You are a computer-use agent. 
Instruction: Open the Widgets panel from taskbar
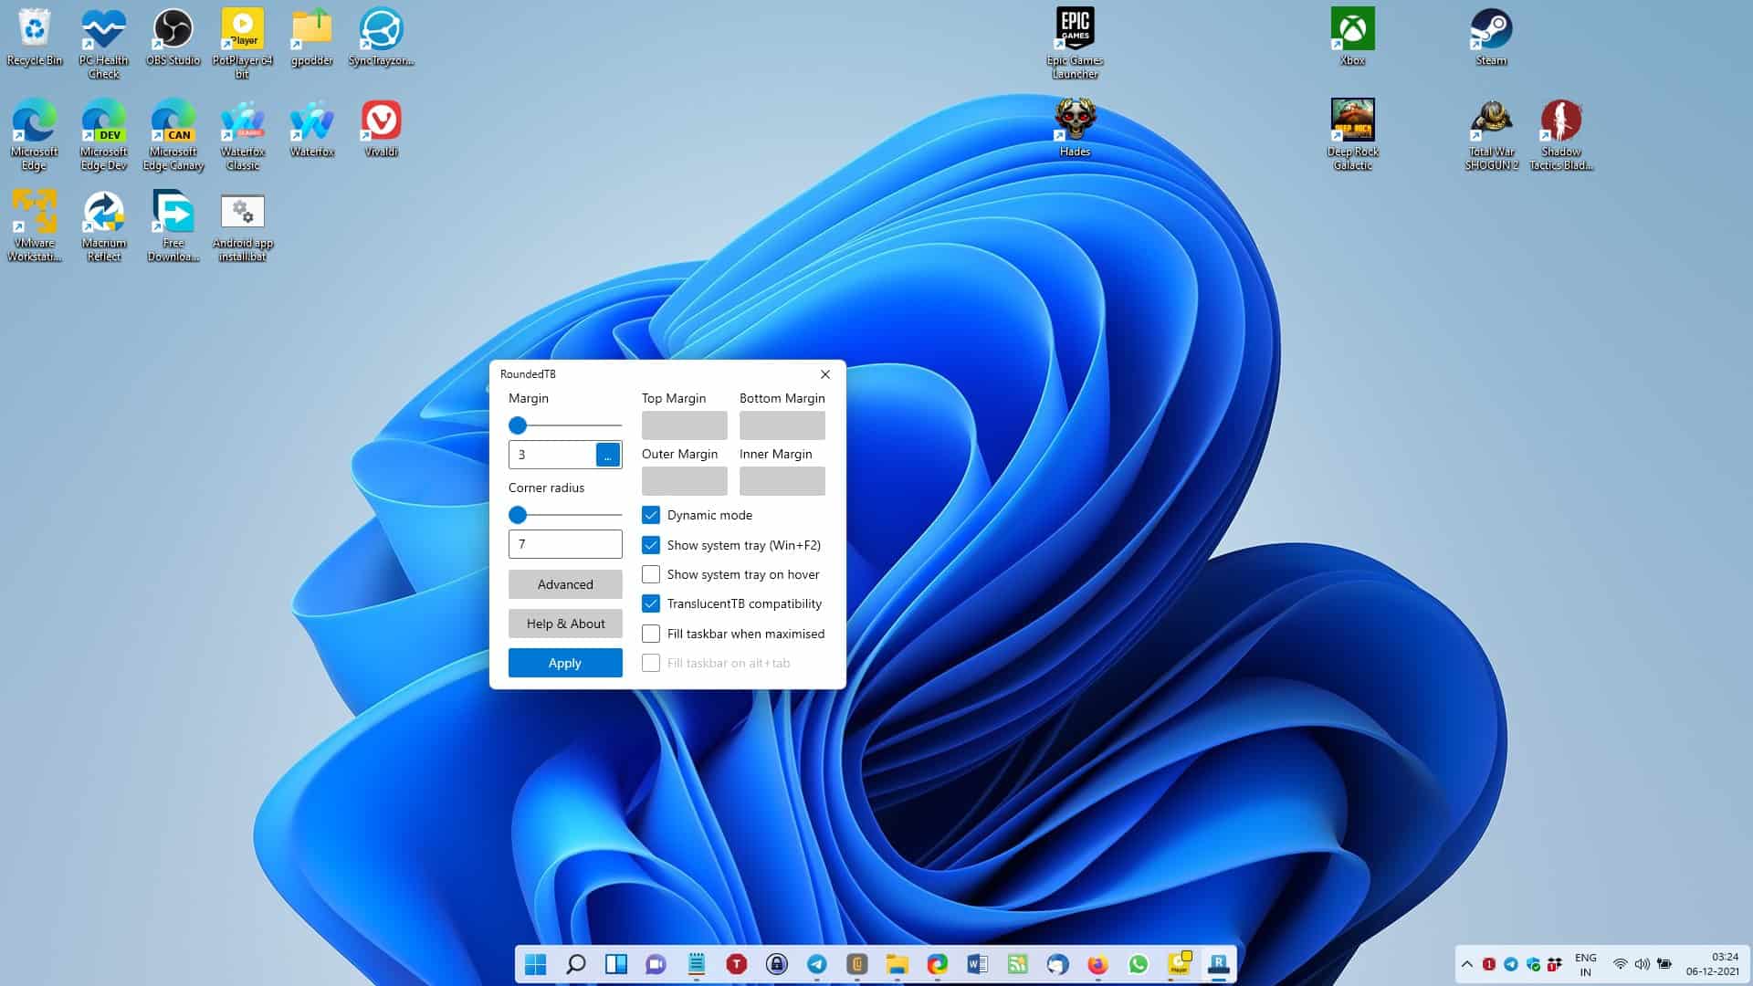click(616, 964)
